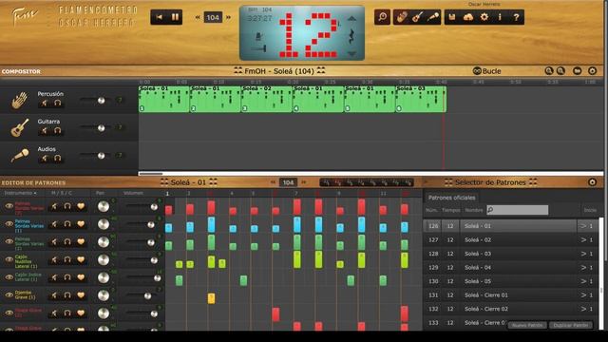Mute the Percusión track
This screenshot has width=608, height=342.
pyautogui.click(x=45, y=103)
